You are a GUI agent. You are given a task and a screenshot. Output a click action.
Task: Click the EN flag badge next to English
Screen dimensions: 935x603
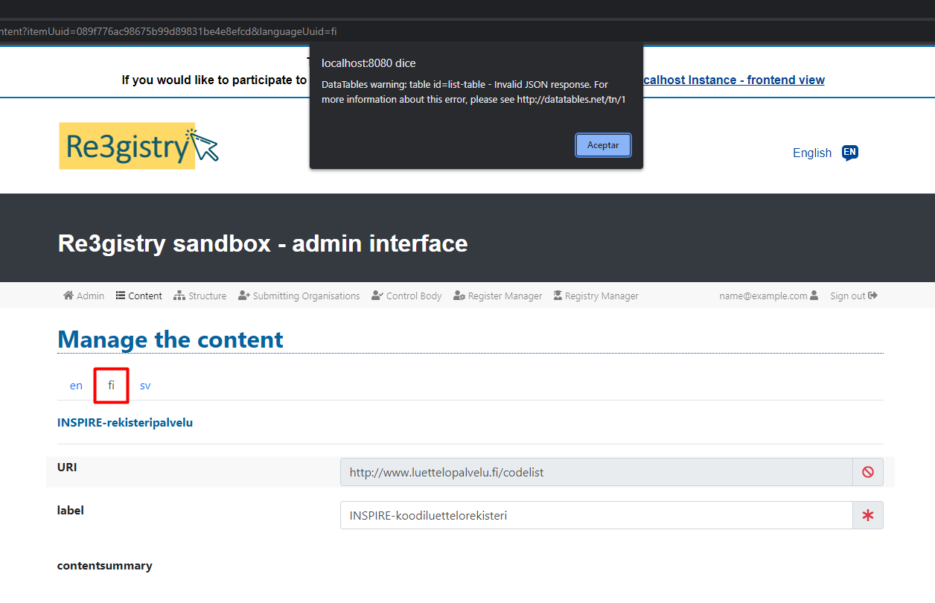(849, 153)
